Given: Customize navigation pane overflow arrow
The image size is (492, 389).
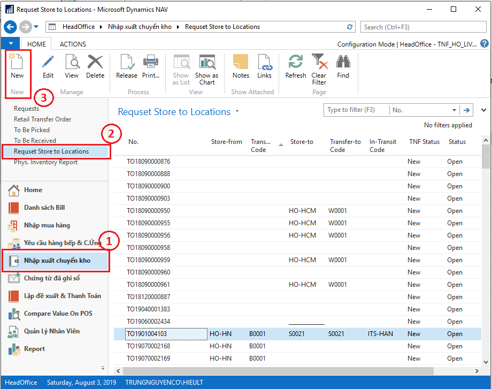Looking at the screenshot, I should click(103, 368).
